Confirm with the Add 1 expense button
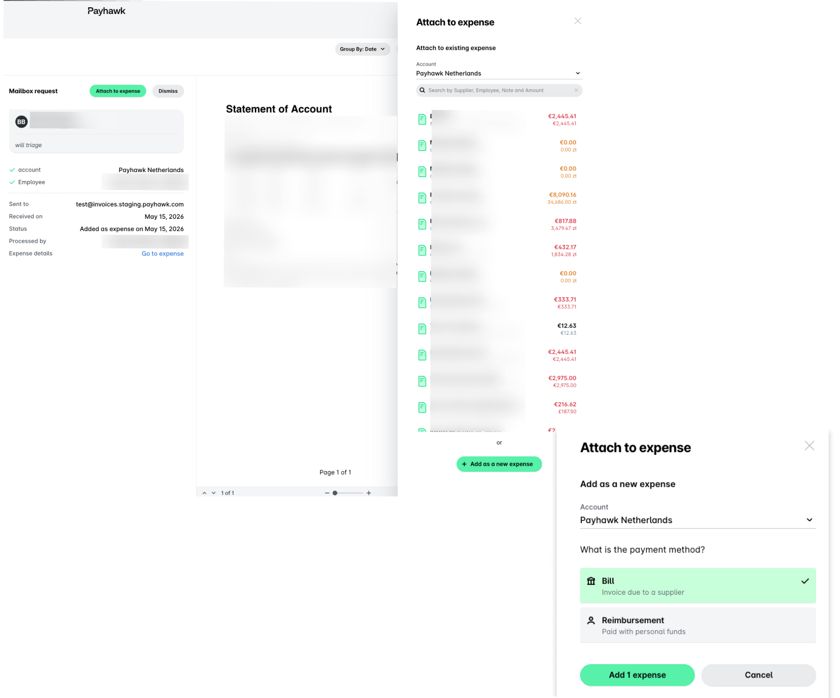Screen dimensions: 840x698 coord(637,675)
